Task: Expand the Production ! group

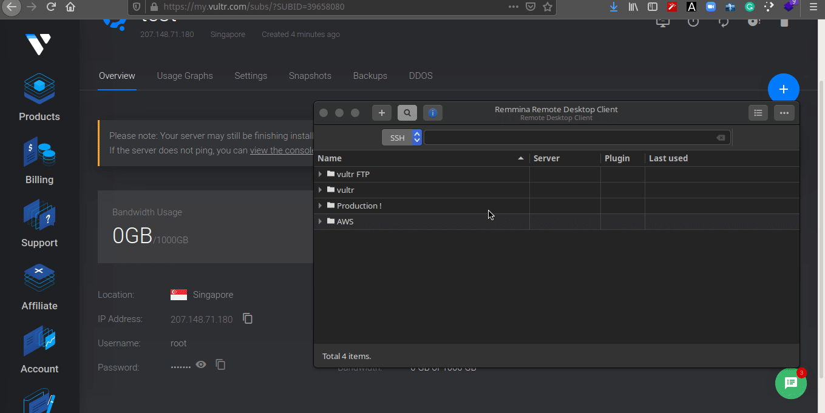Action: pyautogui.click(x=320, y=206)
